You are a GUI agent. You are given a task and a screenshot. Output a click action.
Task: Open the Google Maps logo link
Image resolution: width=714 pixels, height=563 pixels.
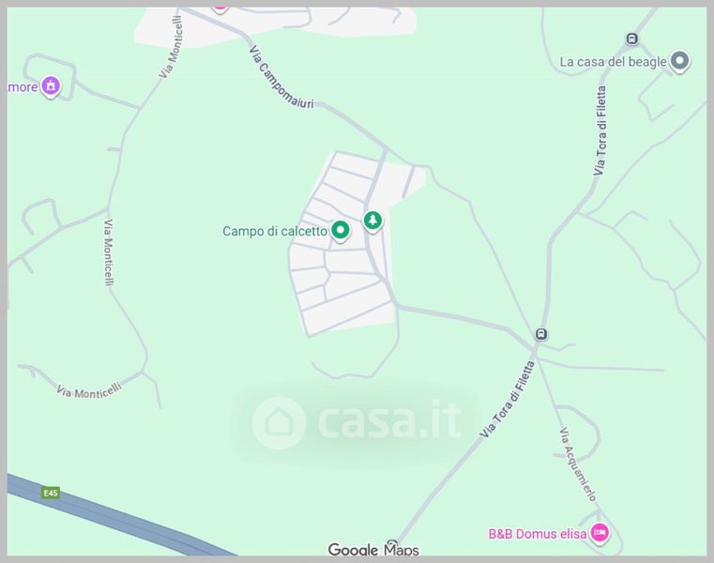[373, 549]
